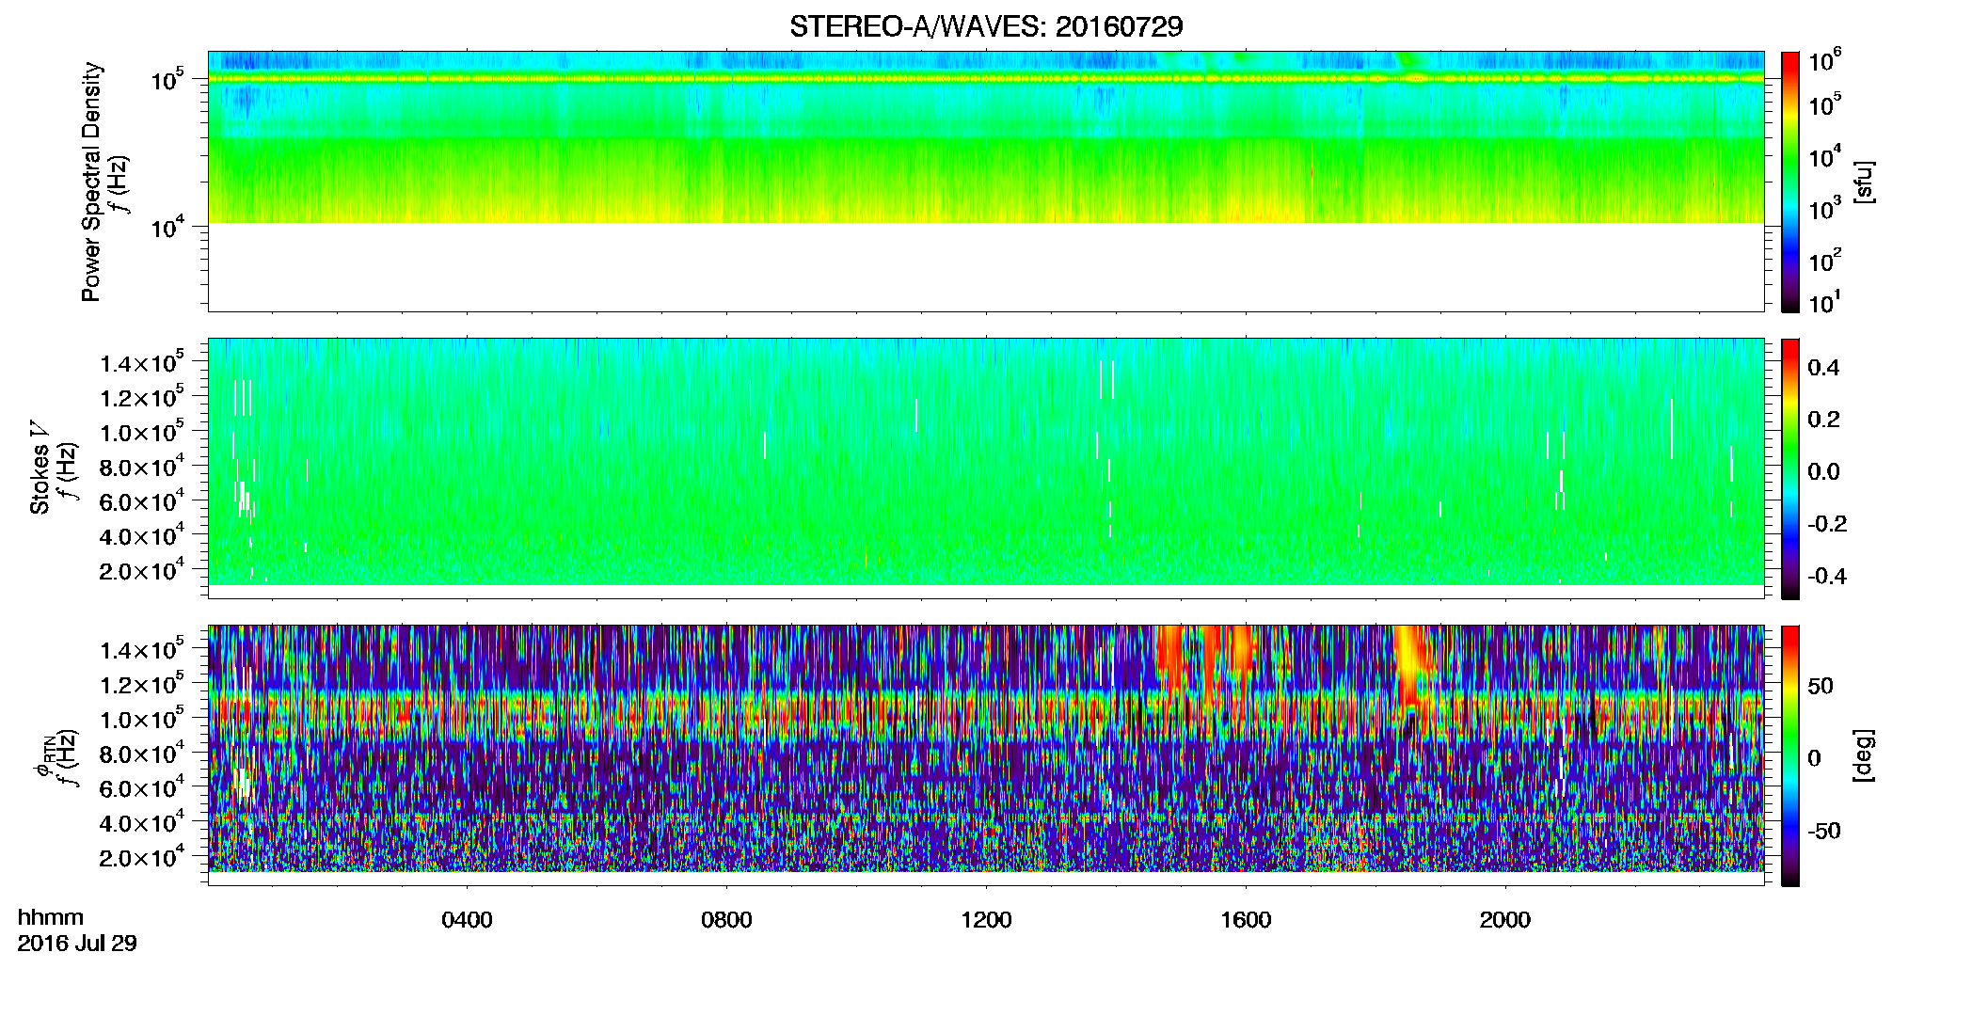The image size is (1972, 1016).
Task: Click the 10^4 frequency tick of top panel
Action: point(168,226)
